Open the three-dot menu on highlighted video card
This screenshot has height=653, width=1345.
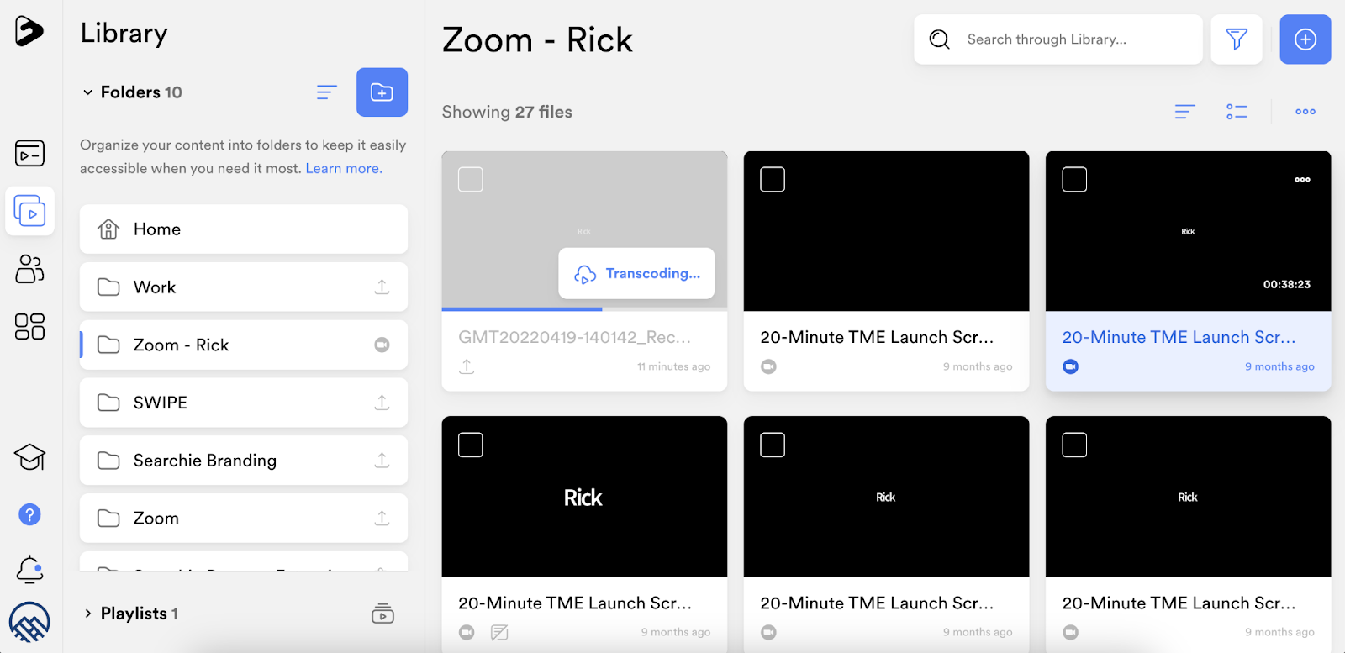[1302, 180]
